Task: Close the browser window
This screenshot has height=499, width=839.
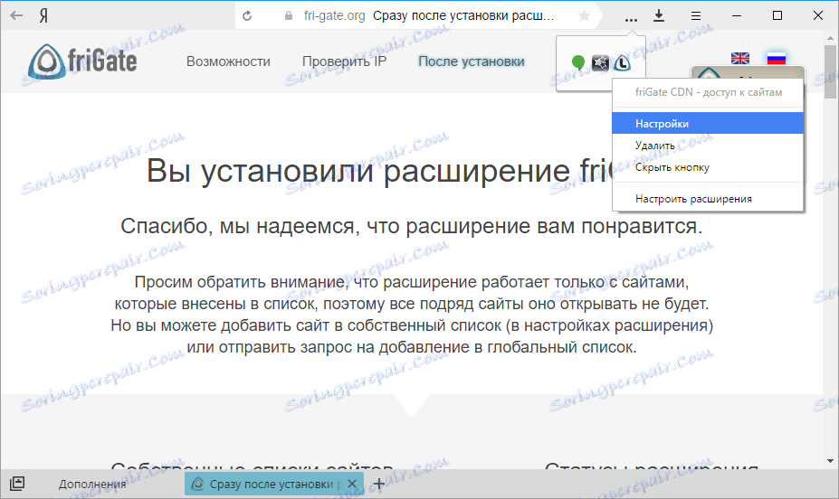Action: coord(818,15)
